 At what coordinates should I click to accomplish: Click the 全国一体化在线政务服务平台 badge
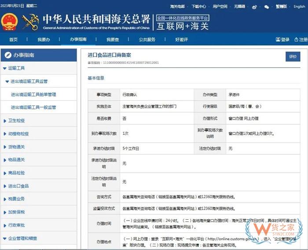coord(183,18)
